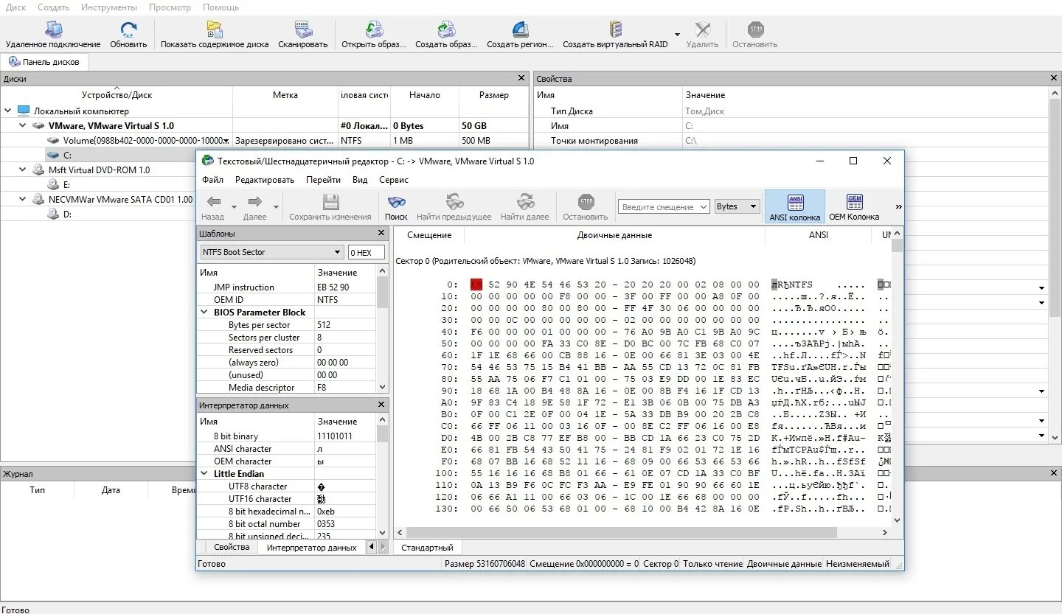Click Создать виртуальный RAID icon

pos(615,30)
